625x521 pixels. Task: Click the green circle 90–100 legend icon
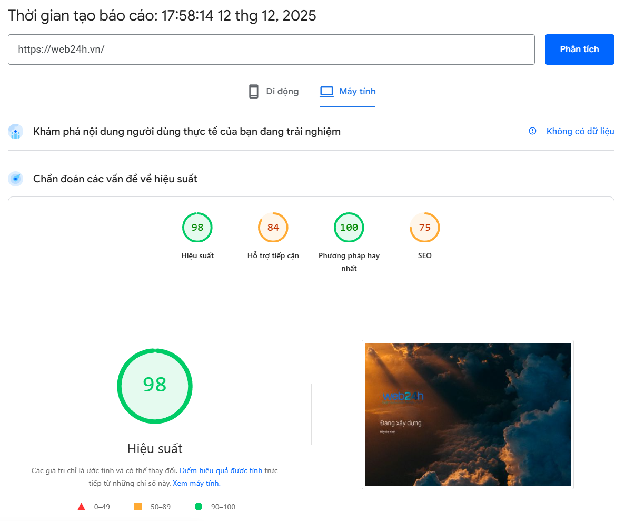tap(199, 507)
